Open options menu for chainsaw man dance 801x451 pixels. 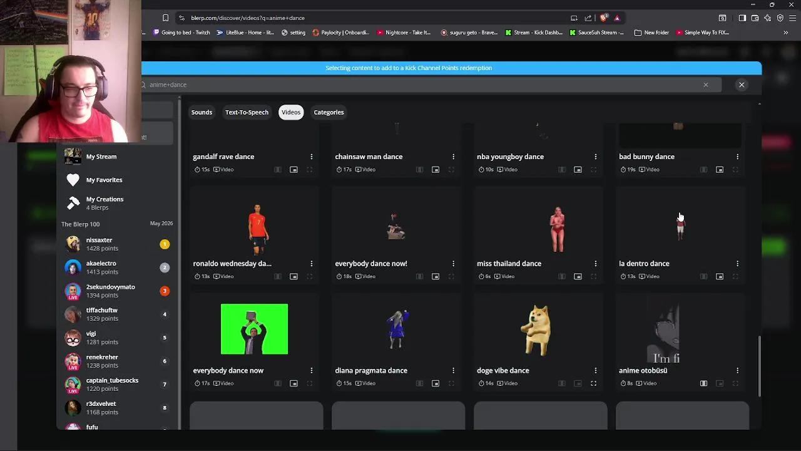(x=453, y=157)
